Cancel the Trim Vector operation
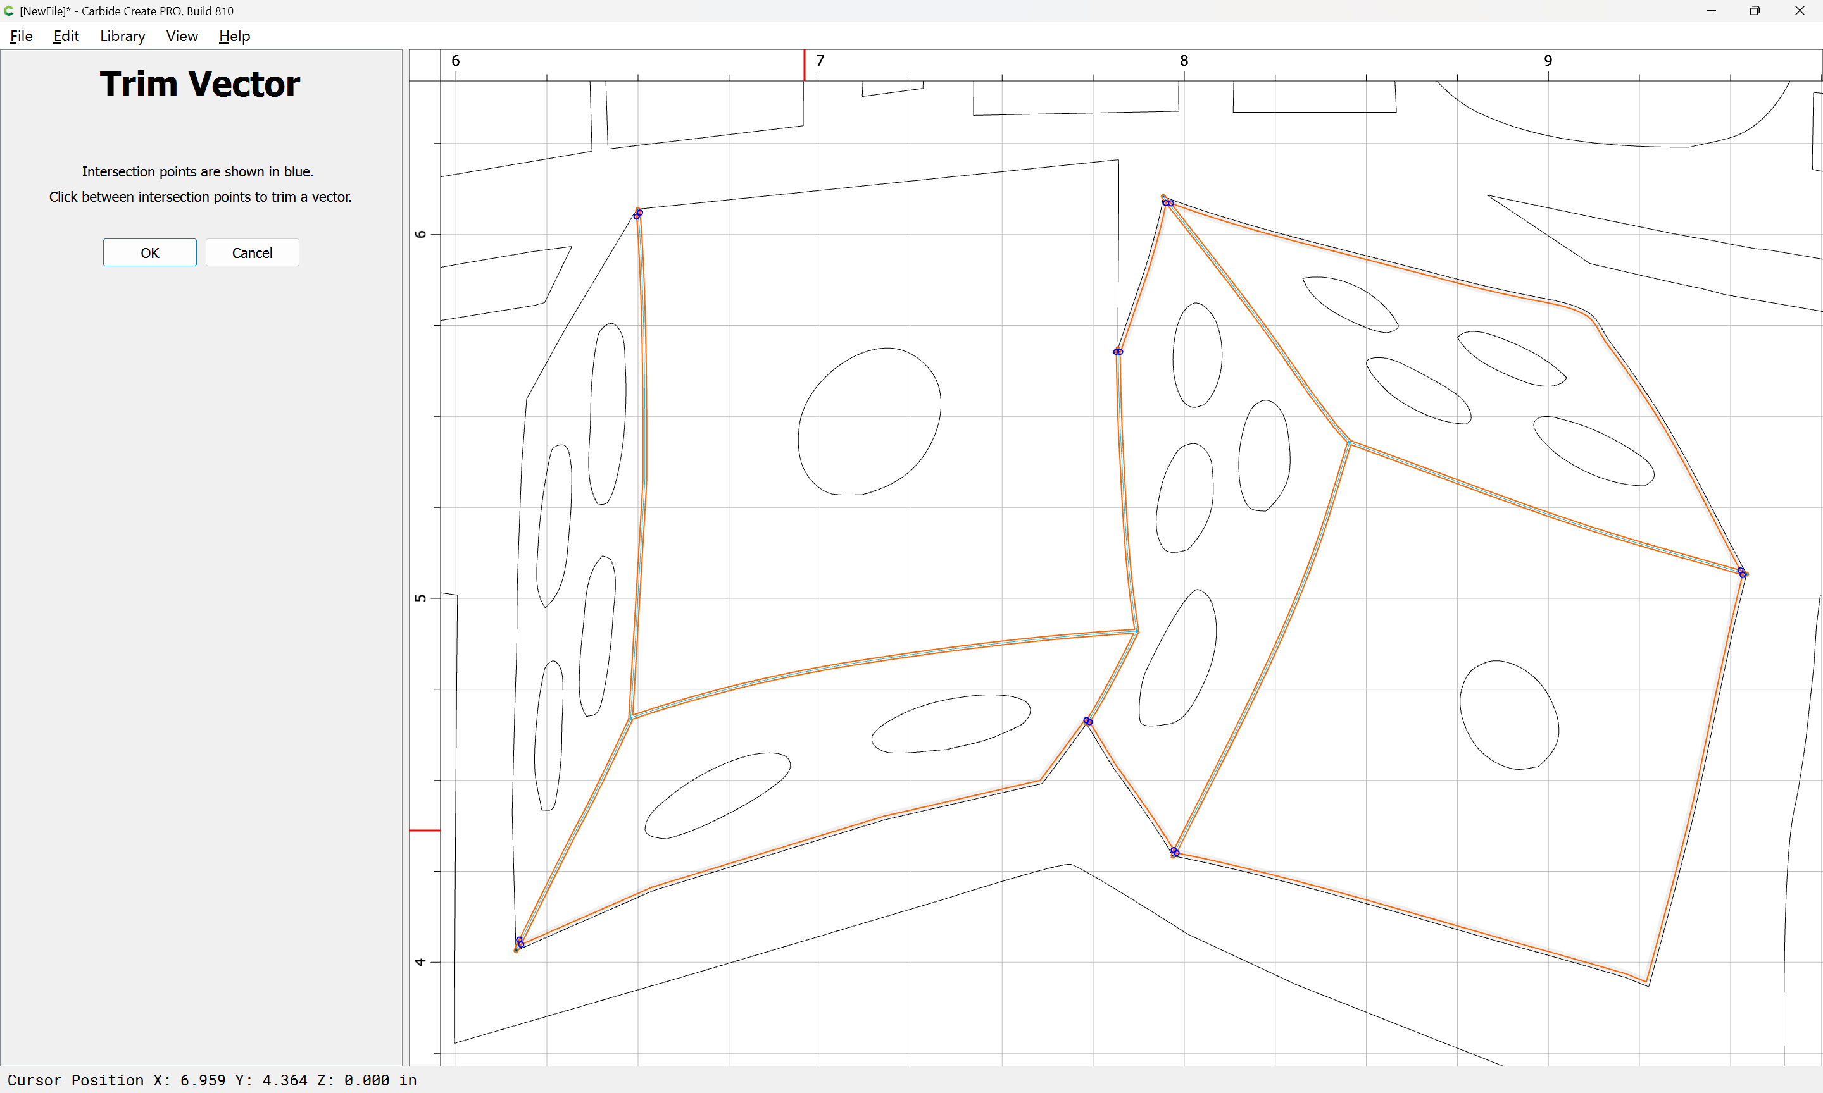The height and width of the screenshot is (1093, 1823). point(252,252)
